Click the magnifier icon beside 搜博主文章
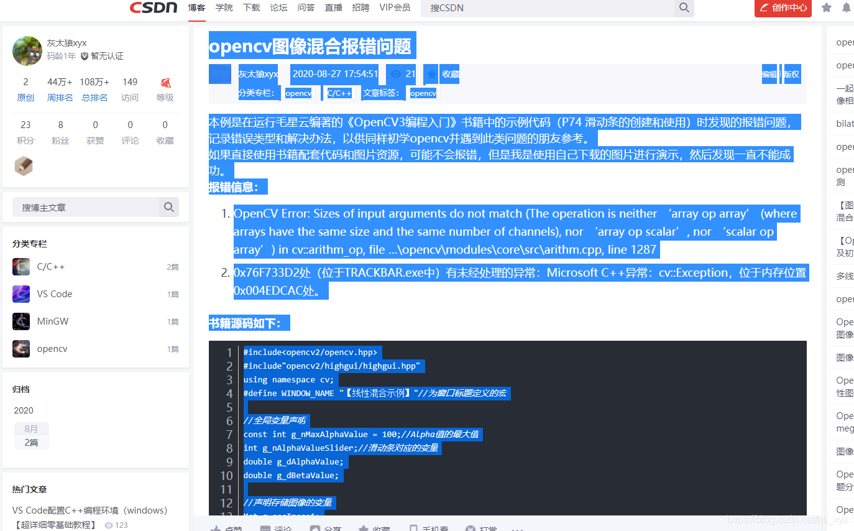 point(169,207)
